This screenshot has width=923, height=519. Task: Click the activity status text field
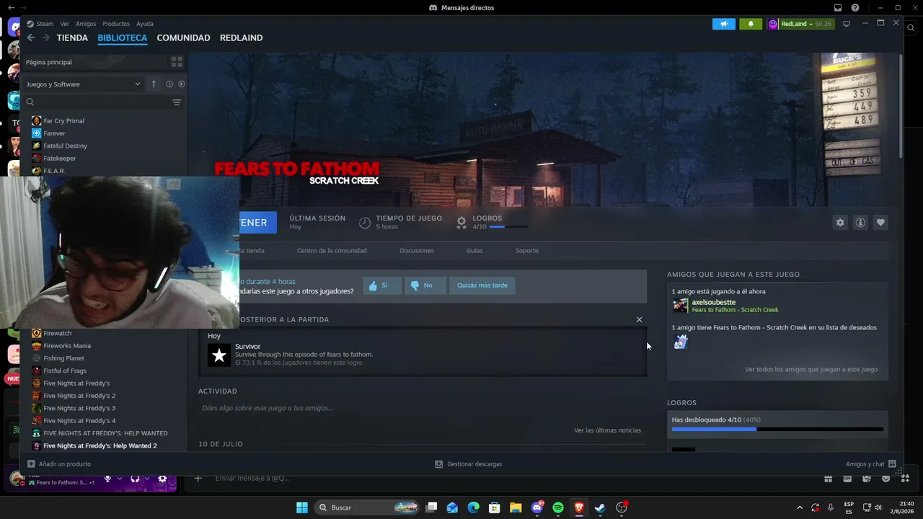[x=422, y=408]
